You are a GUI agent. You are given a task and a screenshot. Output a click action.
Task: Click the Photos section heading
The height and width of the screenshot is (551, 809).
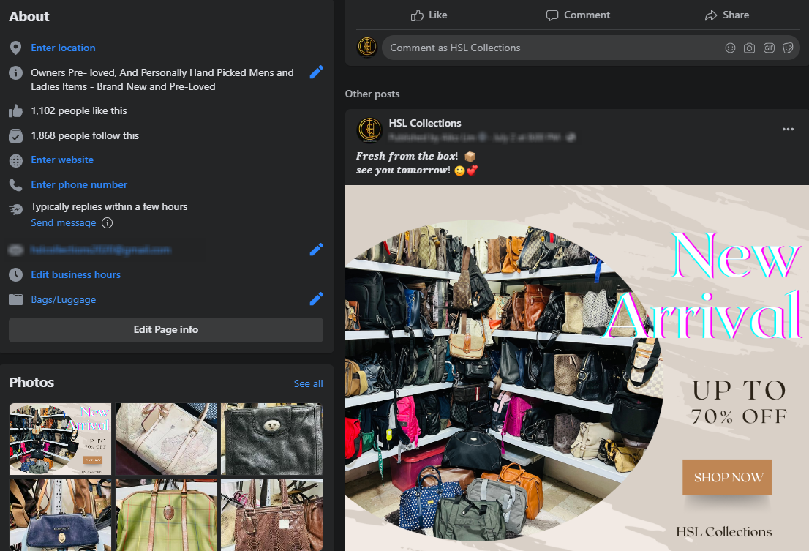click(31, 382)
